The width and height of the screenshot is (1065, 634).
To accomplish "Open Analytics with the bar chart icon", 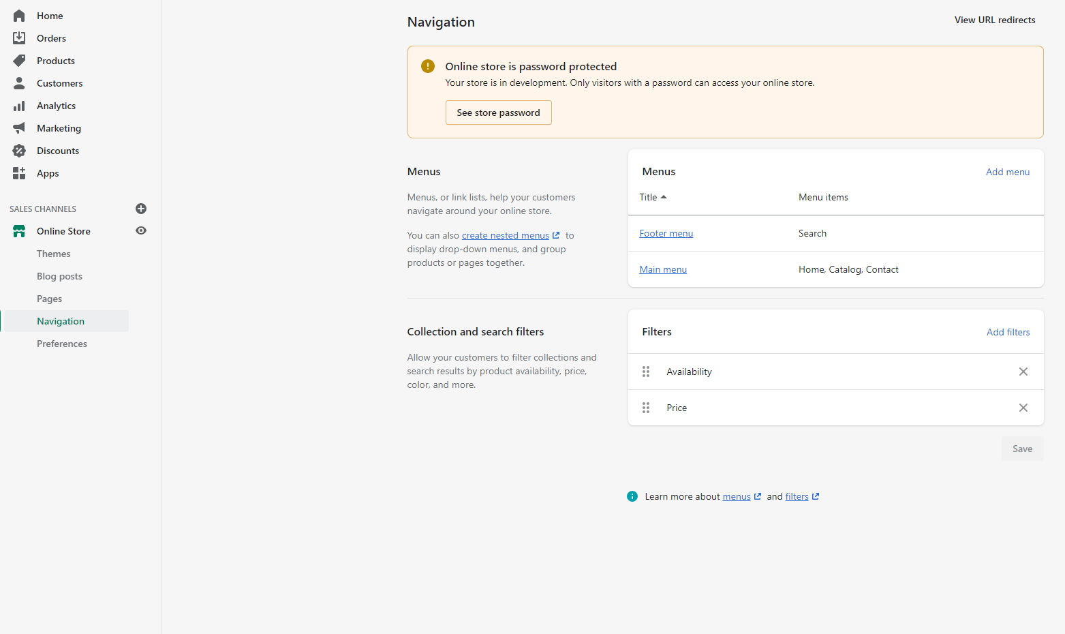I will pos(19,105).
